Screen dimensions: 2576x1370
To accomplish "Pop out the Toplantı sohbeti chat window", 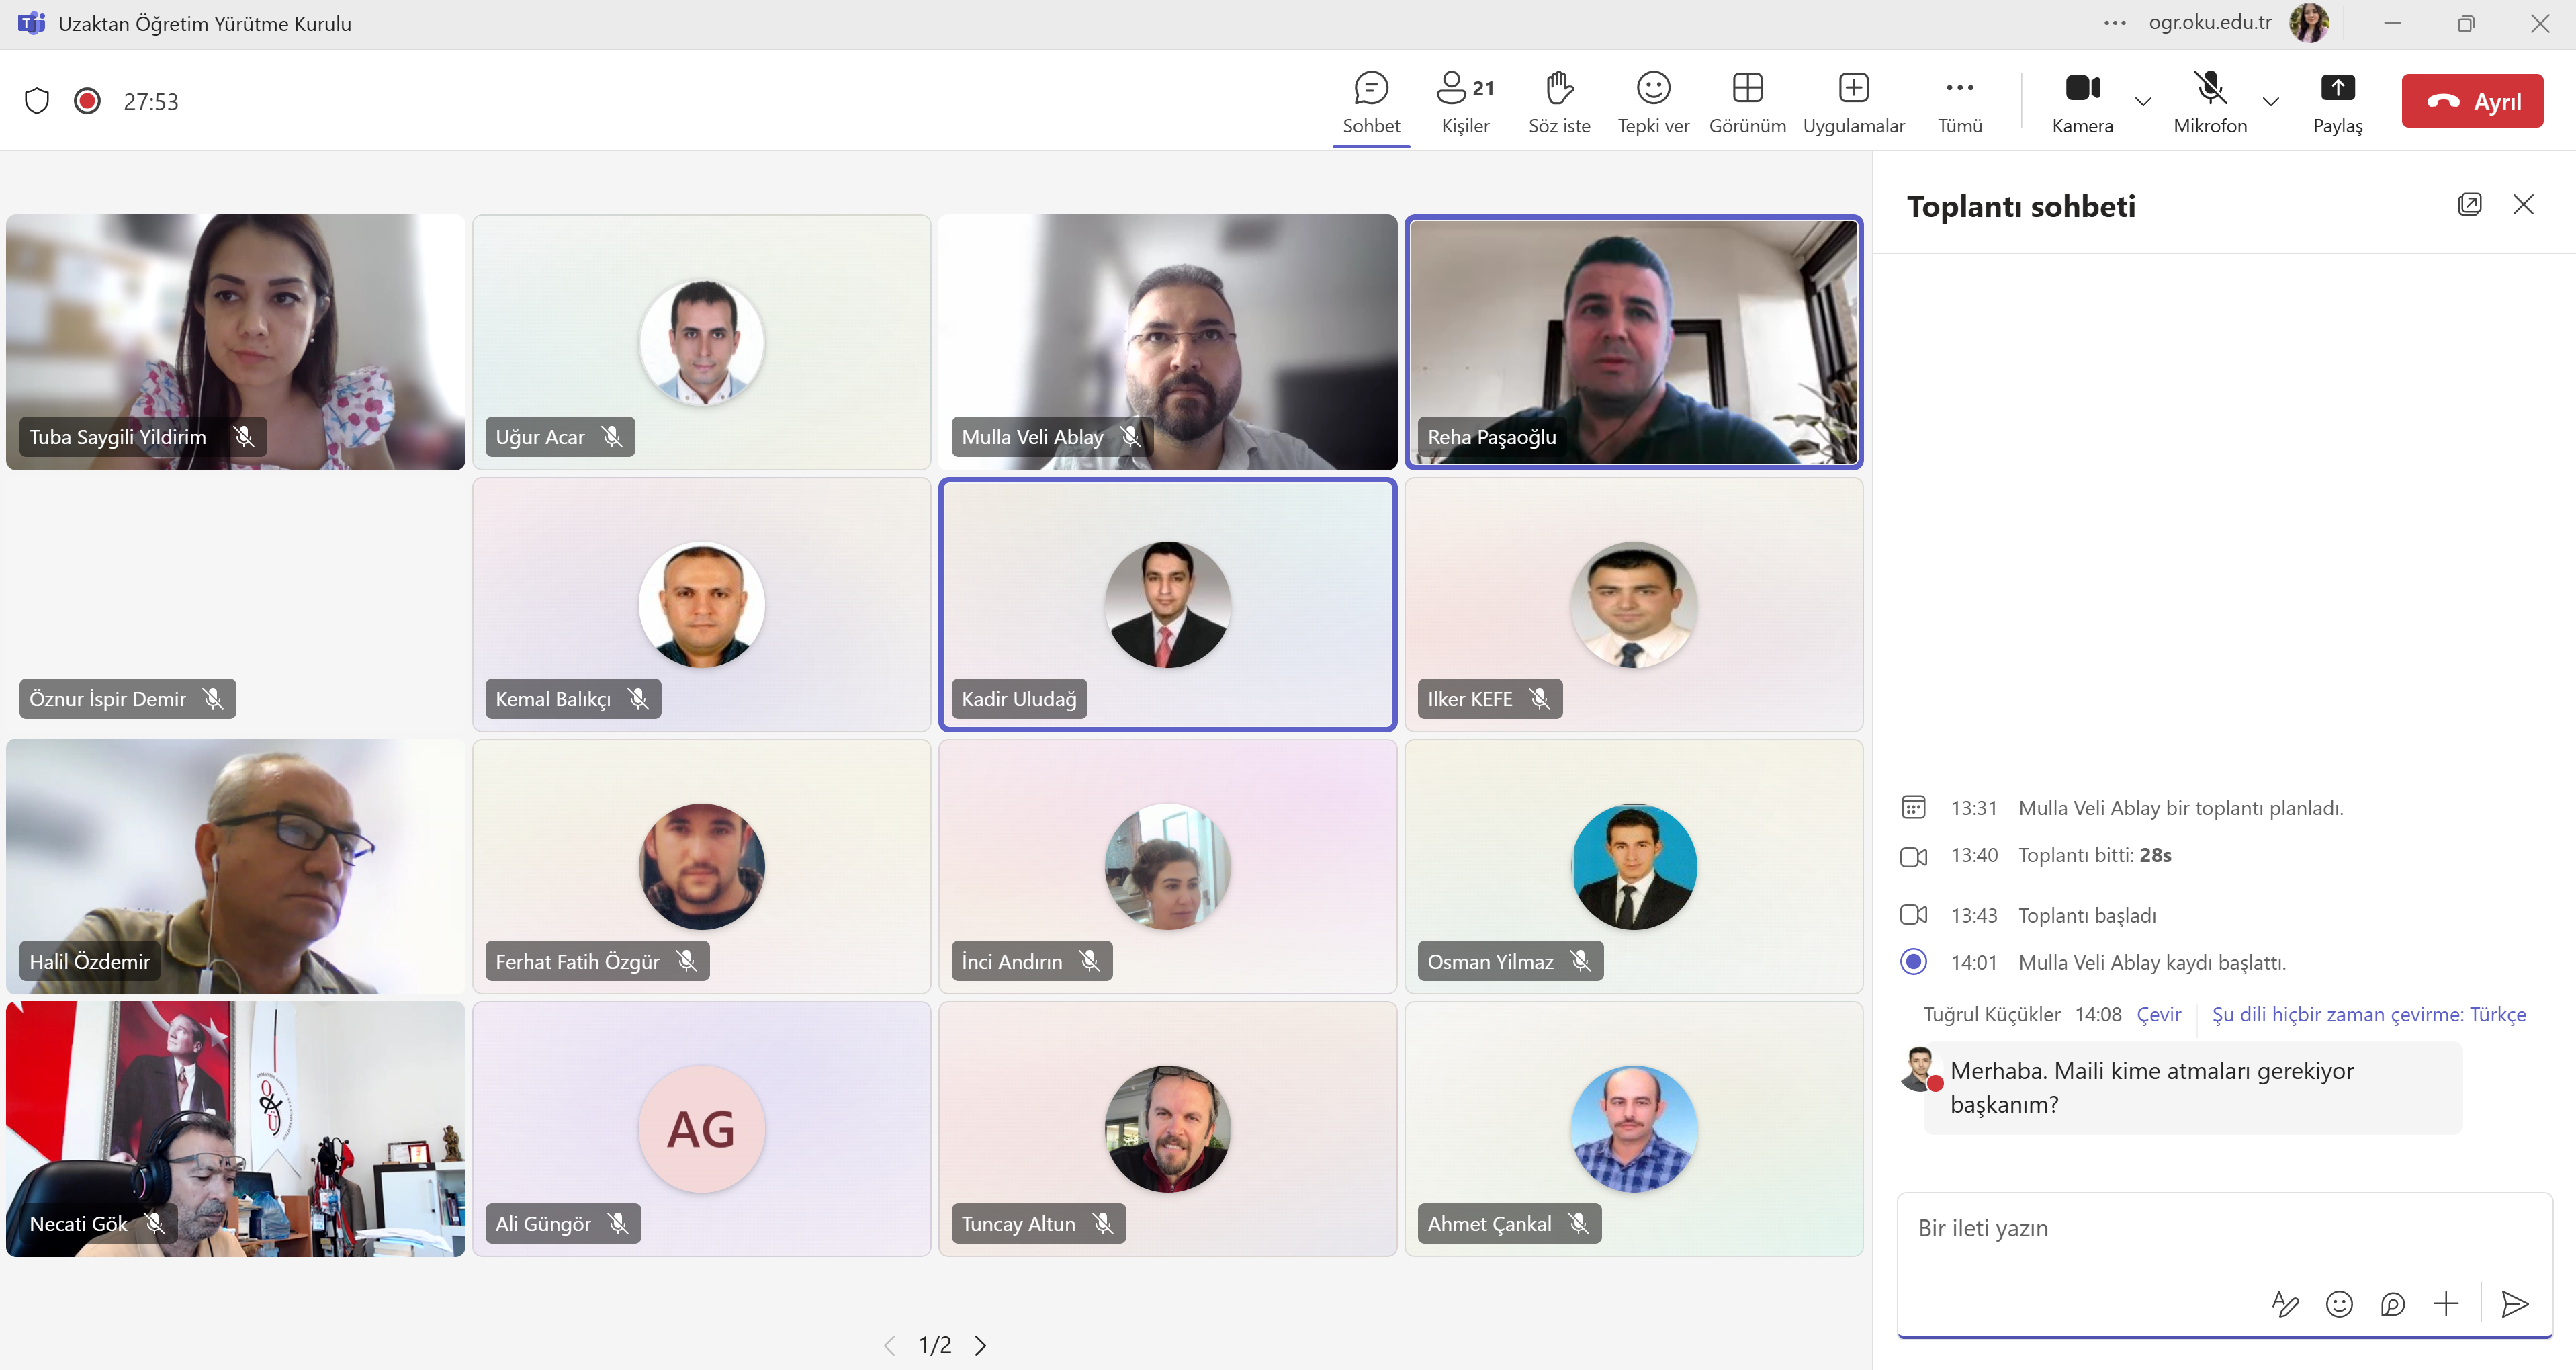I will tap(2469, 205).
